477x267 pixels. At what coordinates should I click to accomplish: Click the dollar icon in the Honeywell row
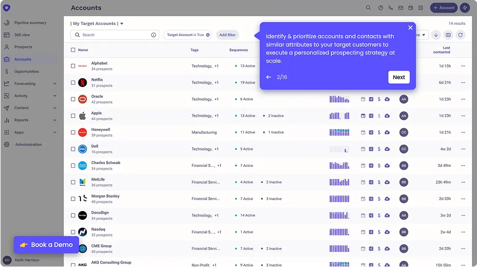(x=379, y=132)
